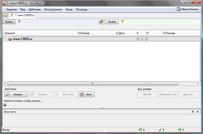This screenshot has height=134, width=203.
Task: Click the Авто button
Action: 87,94
